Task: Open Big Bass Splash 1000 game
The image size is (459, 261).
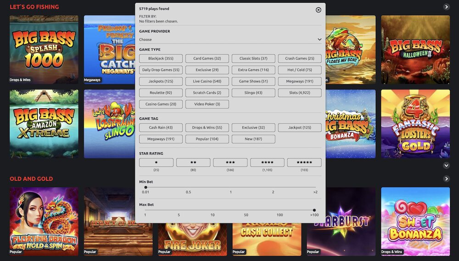Action: click(x=44, y=50)
